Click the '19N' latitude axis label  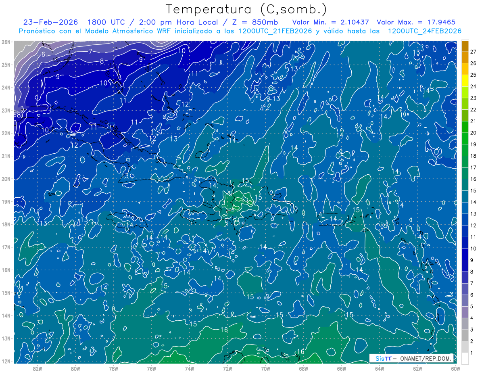click(x=6, y=201)
